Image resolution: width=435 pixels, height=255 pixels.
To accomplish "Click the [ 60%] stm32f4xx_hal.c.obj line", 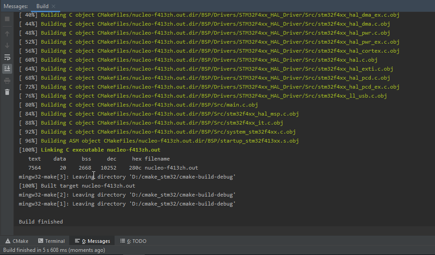I will click(x=198, y=60).
